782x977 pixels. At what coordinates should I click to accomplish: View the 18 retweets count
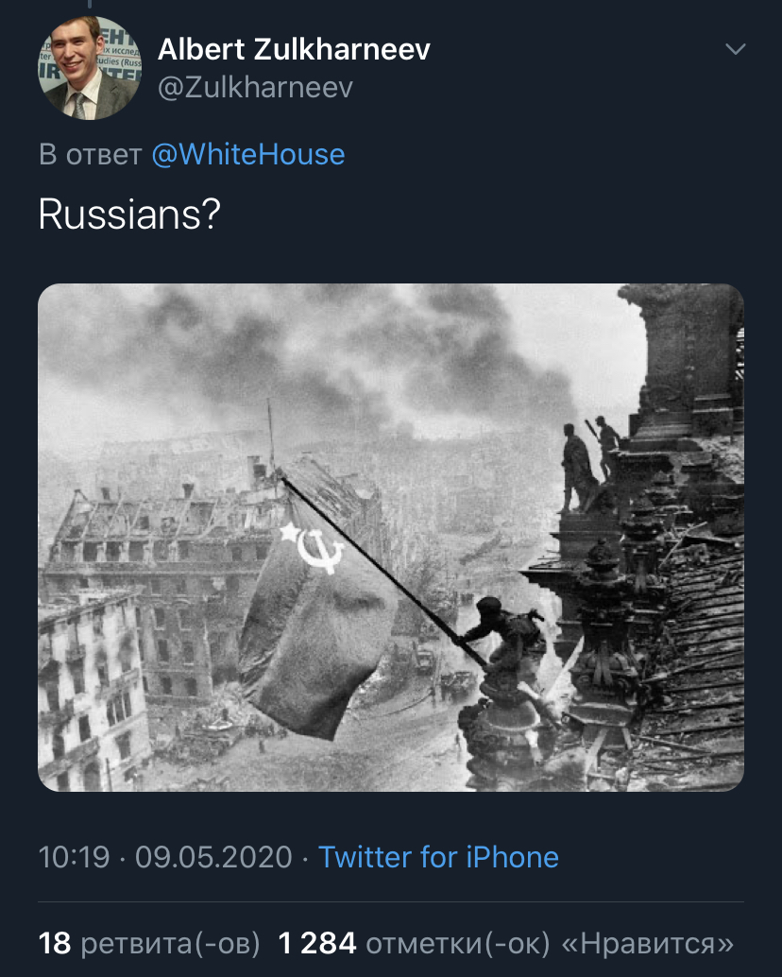(x=55, y=942)
